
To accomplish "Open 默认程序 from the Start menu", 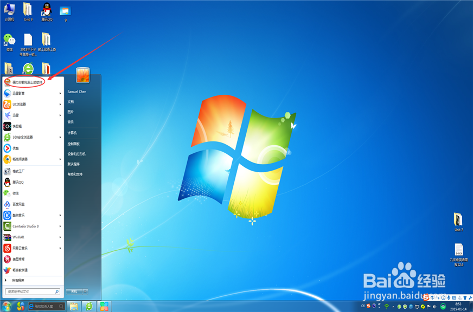I will coord(74,164).
